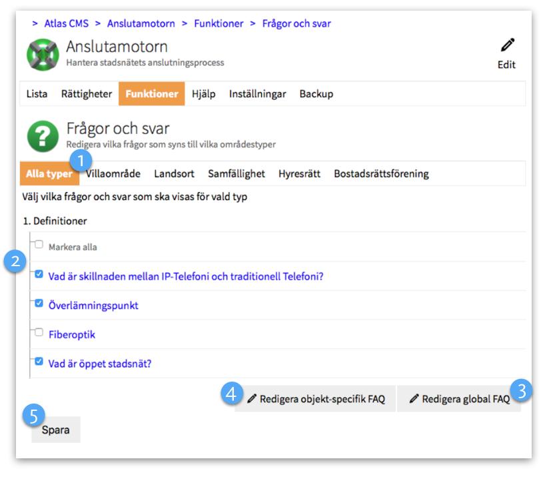Uncheck the Överlämningspunkt checkbox
The width and height of the screenshot is (545, 477).
[39, 304]
